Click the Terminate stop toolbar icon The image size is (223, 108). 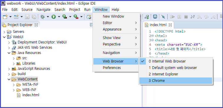tap(186, 17)
